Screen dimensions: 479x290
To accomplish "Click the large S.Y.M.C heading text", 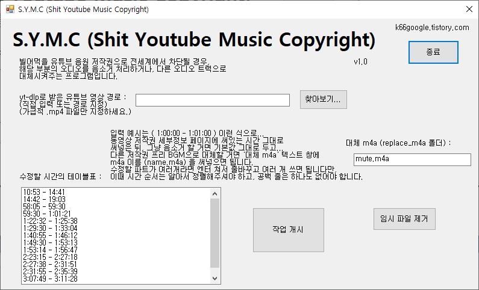I will pyautogui.click(x=194, y=40).
